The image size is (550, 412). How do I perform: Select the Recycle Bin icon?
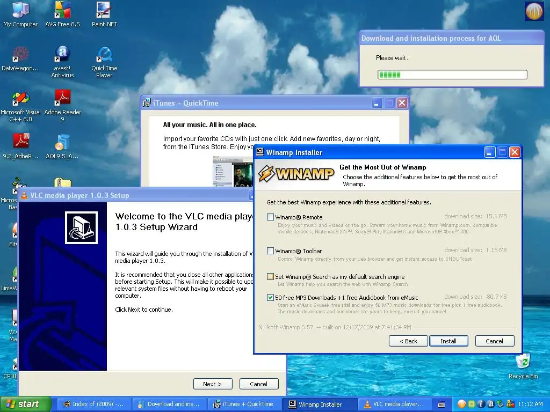tap(523, 366)
